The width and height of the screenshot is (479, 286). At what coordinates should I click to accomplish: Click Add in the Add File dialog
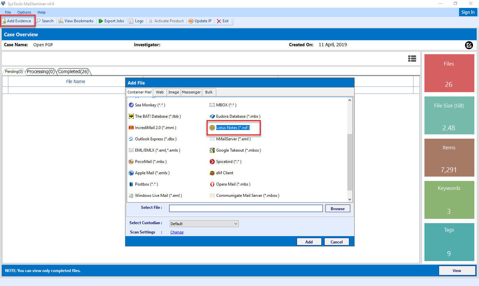pos(309,242)
